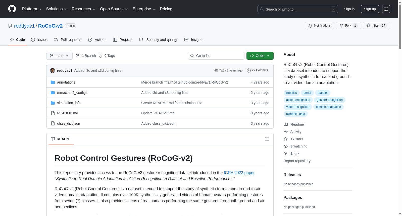Click the search magnifier icon in the top bar

262,9
